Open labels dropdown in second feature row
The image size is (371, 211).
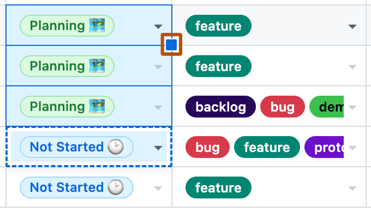coord(352,67)
